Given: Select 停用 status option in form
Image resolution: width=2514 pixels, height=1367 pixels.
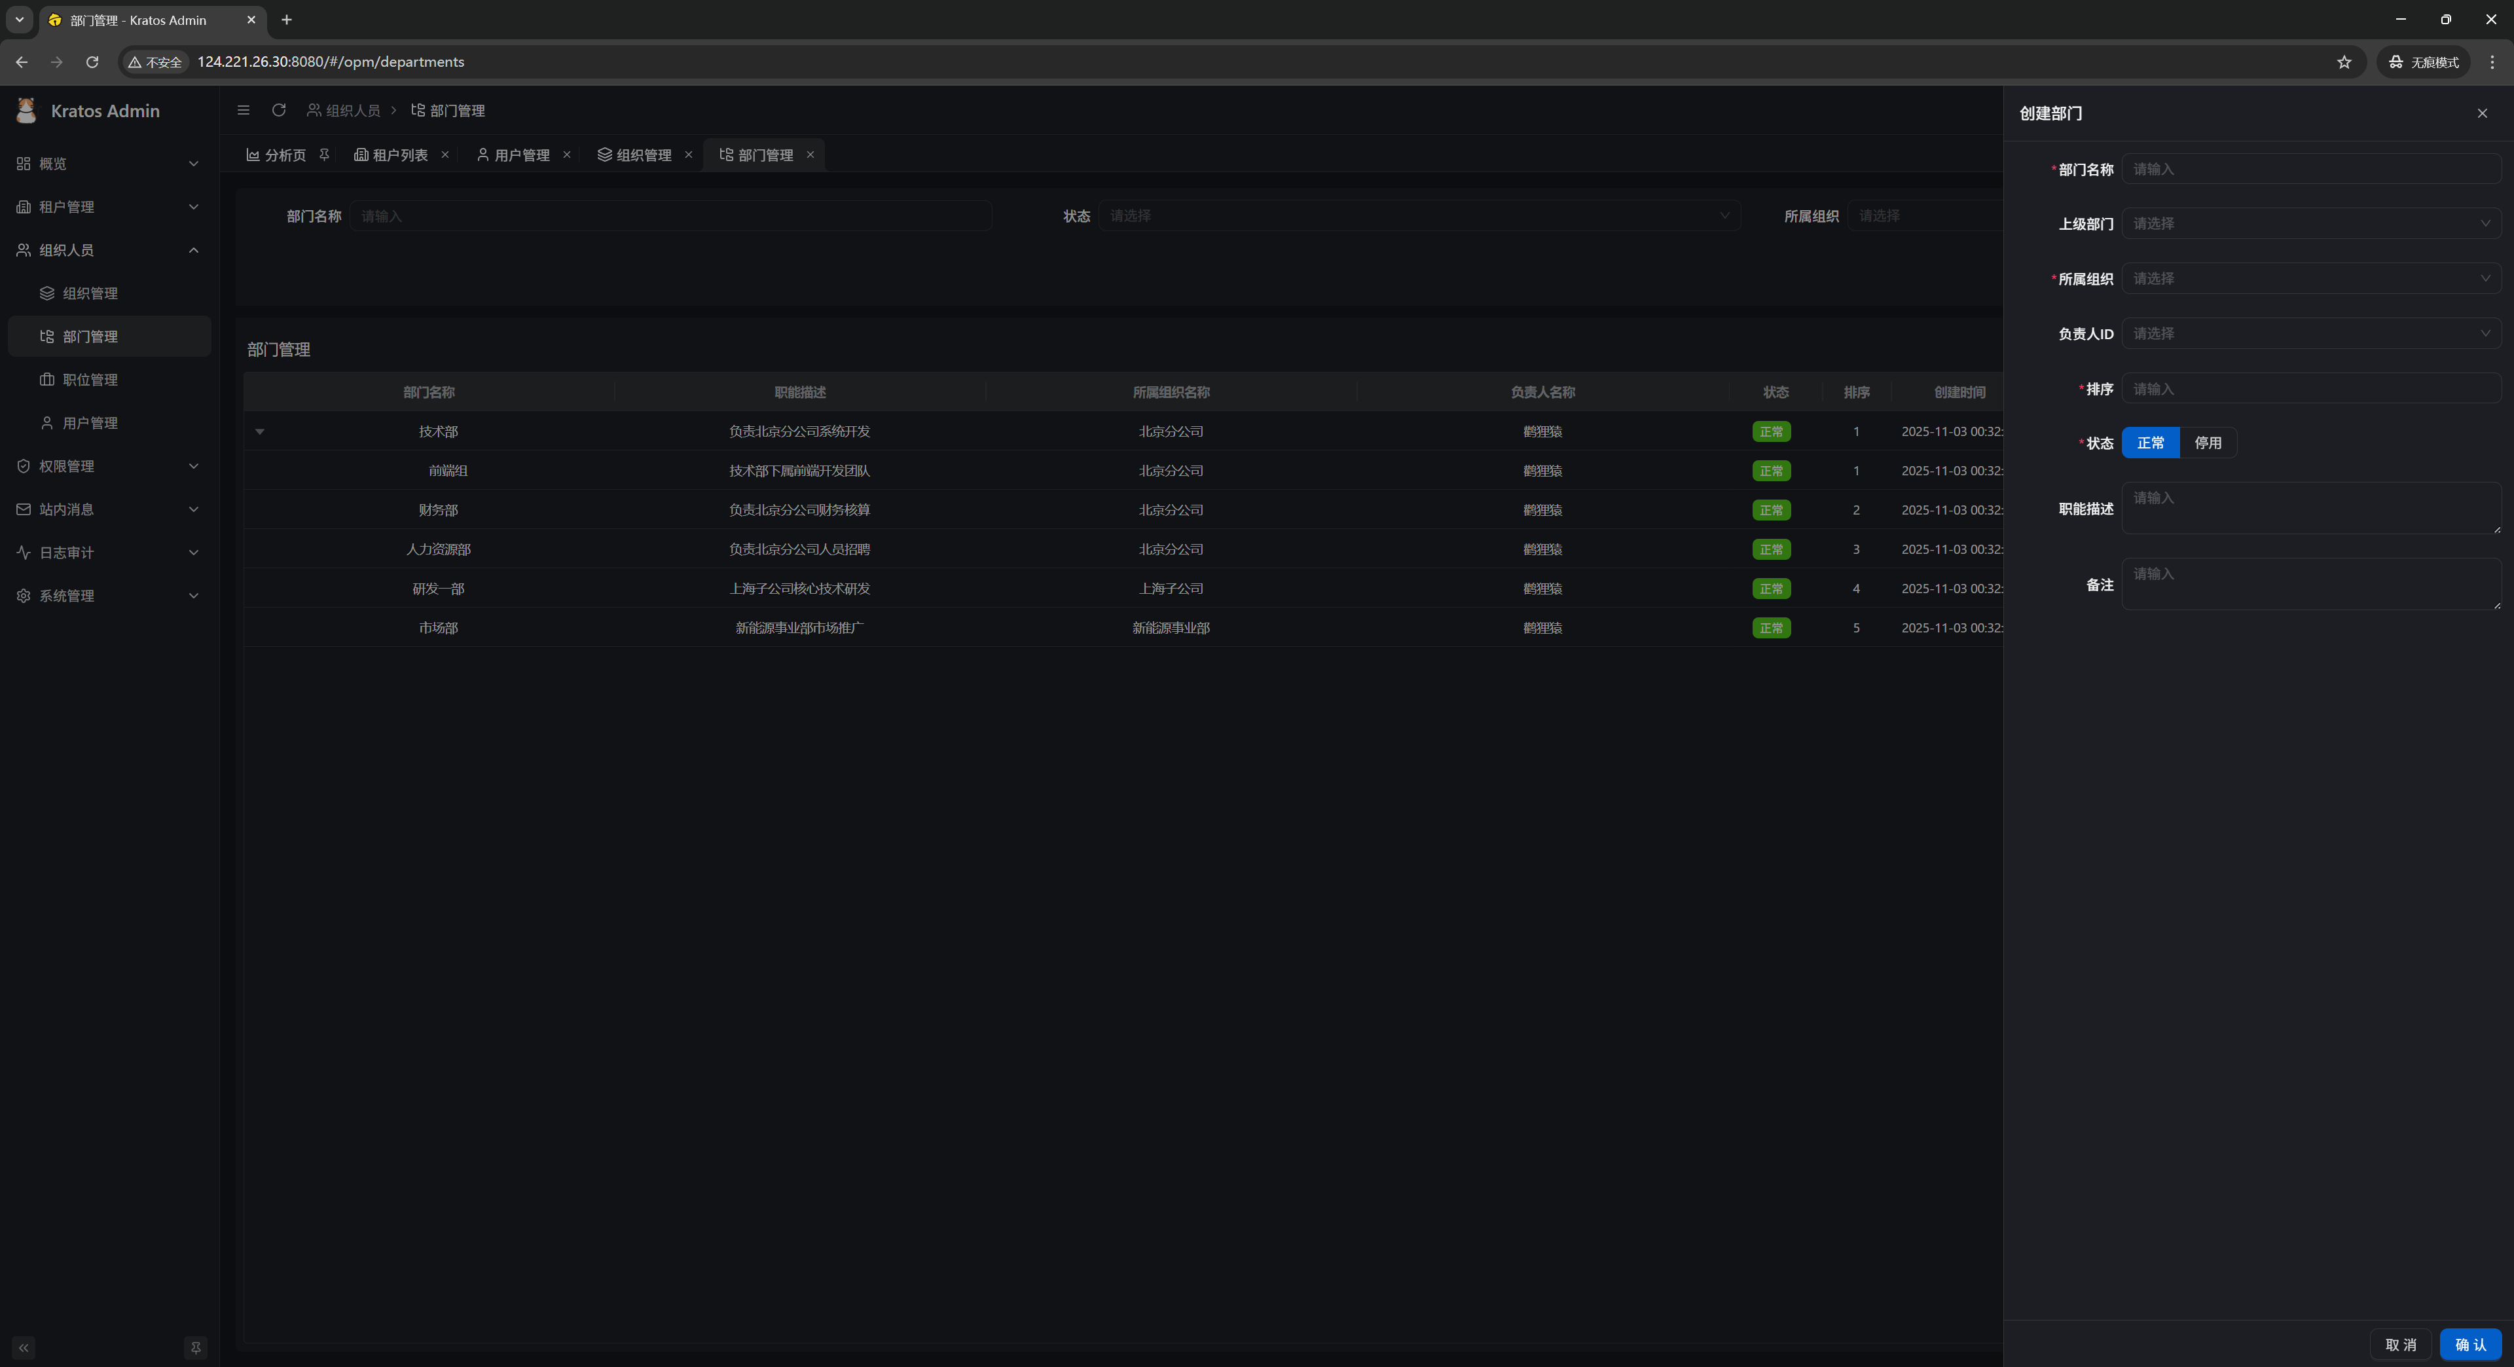Looking at the screenshot, I should coord(2208,443).
